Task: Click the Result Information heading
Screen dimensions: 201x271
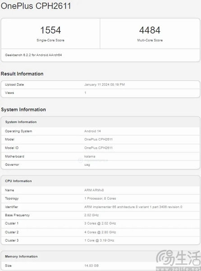Action: 22,74
